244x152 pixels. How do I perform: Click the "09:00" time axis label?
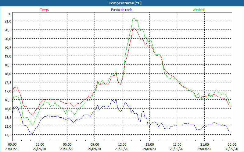tap(95, 145)
